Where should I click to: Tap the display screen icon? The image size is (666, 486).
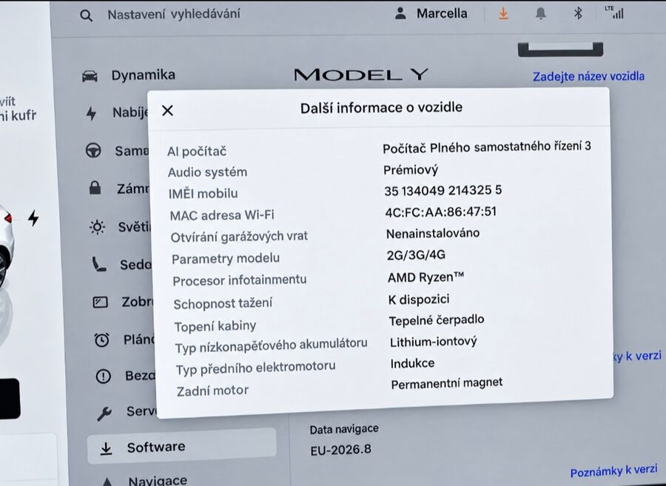coord(100,303)
